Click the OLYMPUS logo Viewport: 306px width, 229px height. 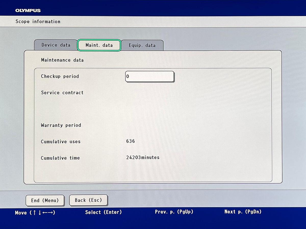[x=28, y=10]
